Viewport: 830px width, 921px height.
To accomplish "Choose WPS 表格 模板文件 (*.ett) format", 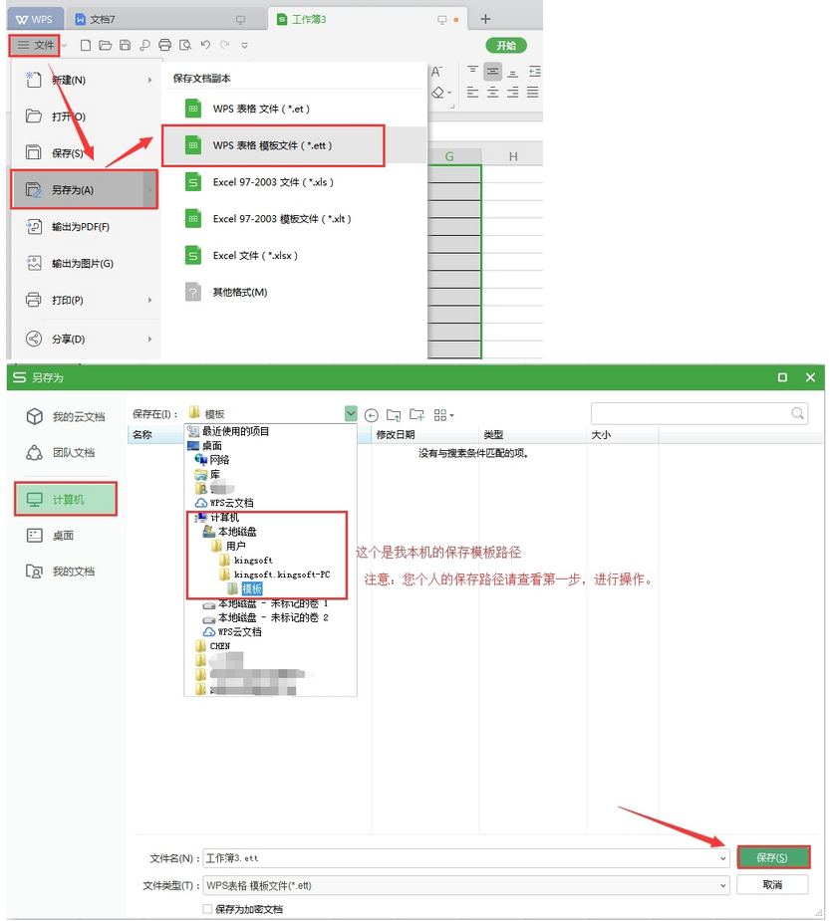I will pyautogui.click(x=273, y=145).
